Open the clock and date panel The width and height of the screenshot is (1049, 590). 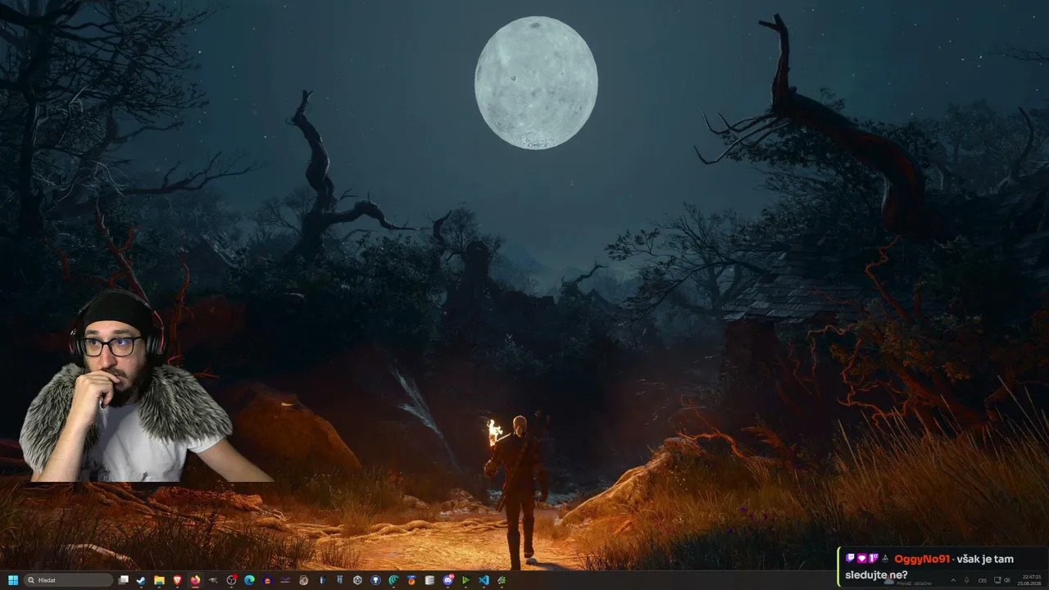coord(1030,580)
